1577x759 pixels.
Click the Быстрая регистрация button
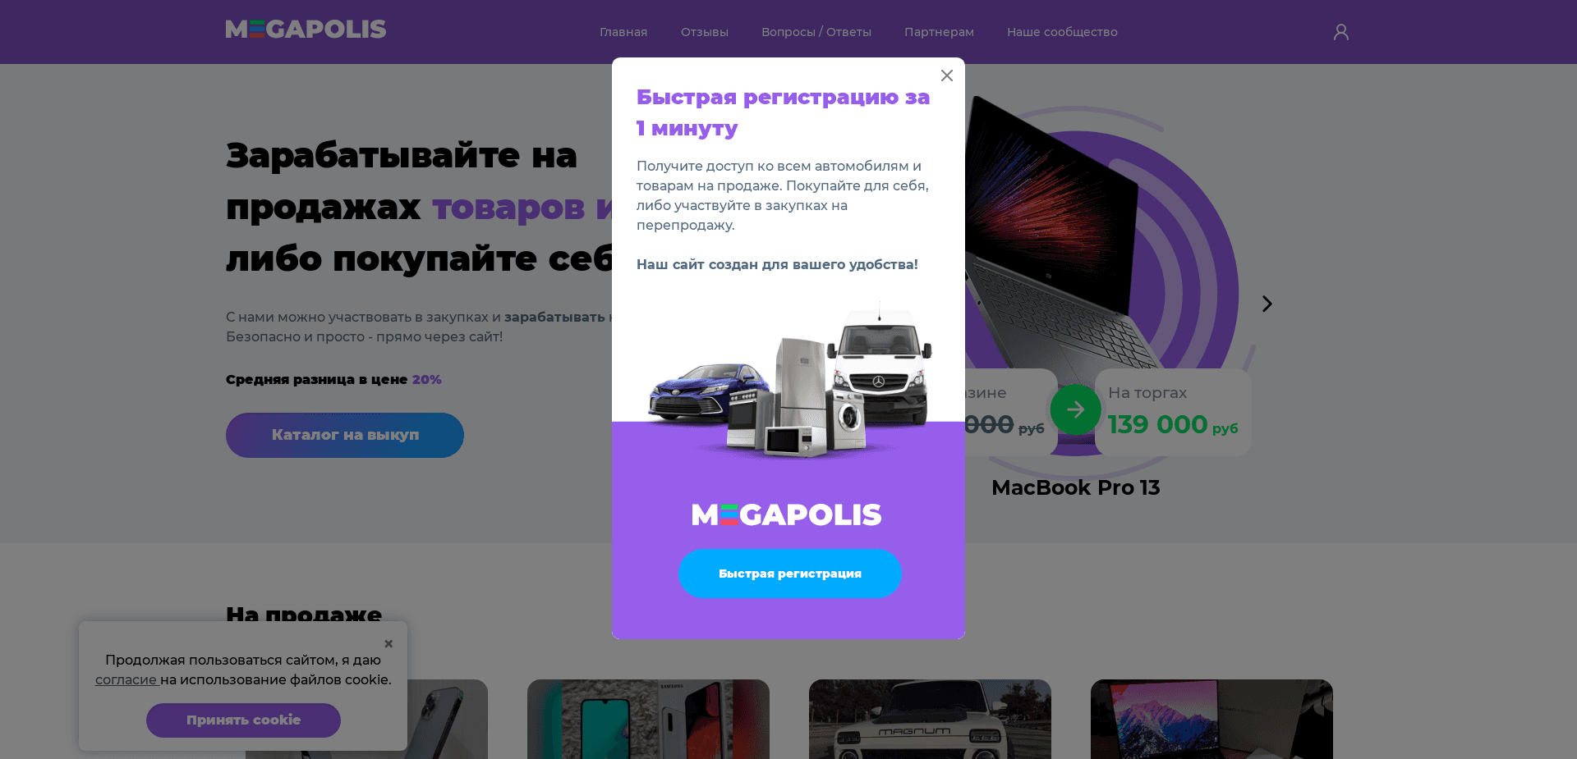(790, 574)
